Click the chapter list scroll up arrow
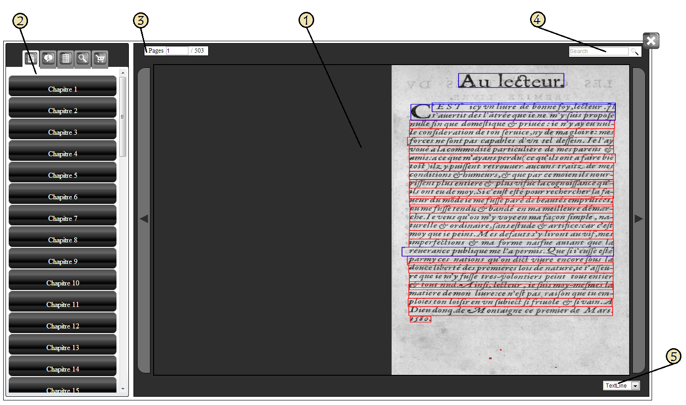 pyautogui.click(x=122, y=73)
